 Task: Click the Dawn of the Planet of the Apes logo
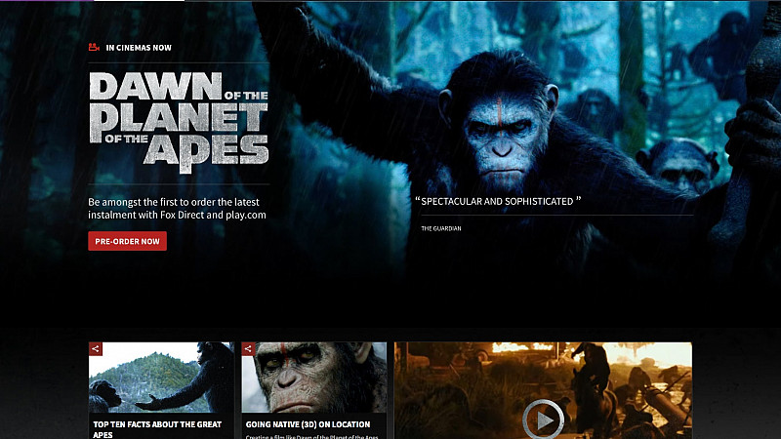click(x=179, y=123)
